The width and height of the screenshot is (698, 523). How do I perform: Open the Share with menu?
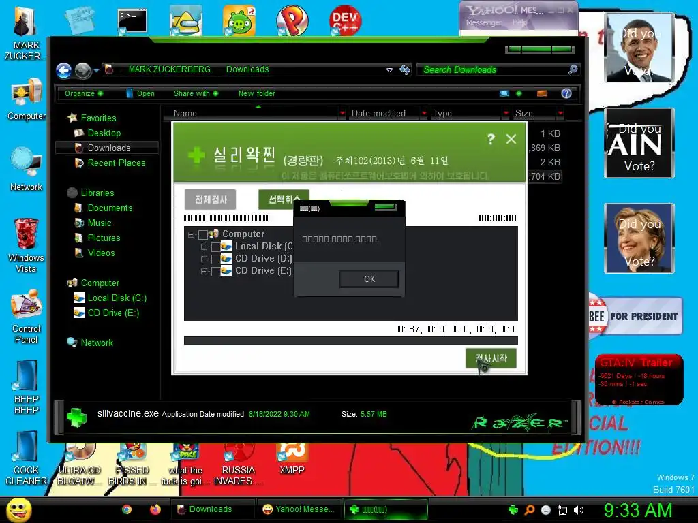(196, 93)
